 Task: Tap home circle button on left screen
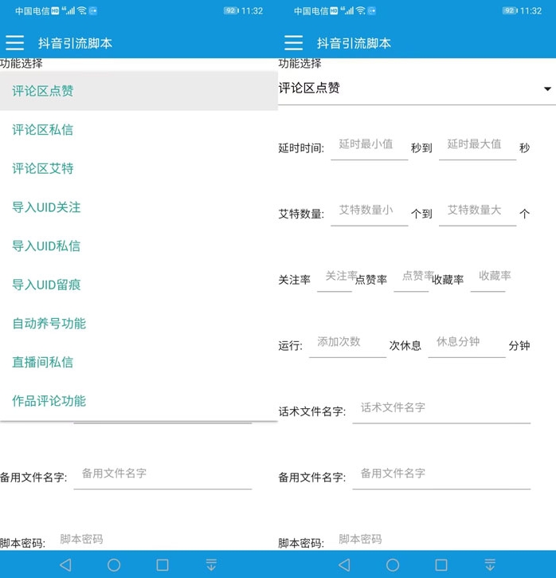114,564
